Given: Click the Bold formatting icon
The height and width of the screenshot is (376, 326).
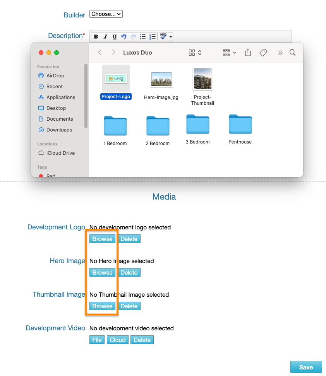Looking at the screenshot, I should pos(96,37).
